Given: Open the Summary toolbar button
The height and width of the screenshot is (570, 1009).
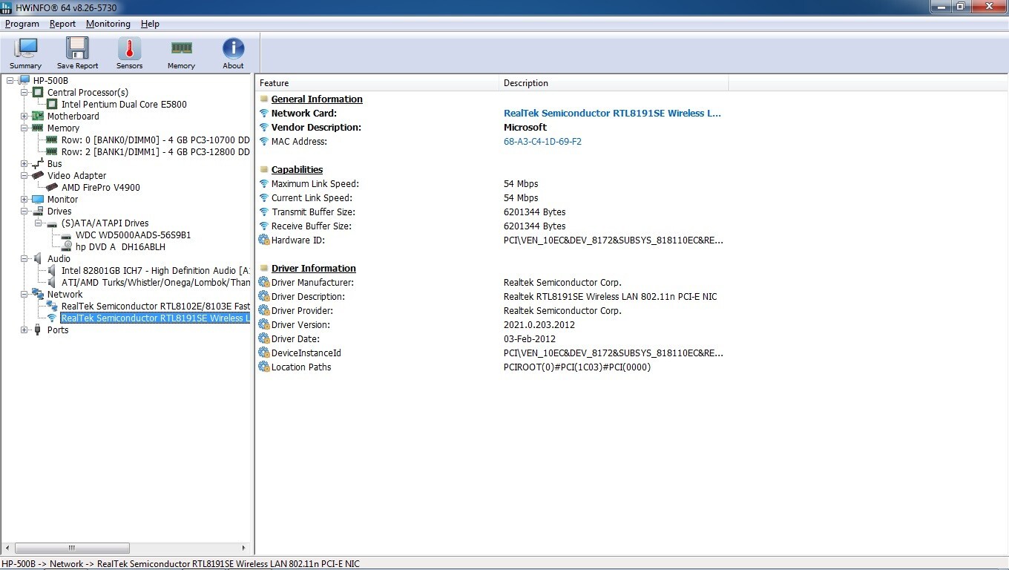Looking at the screenshot, I should click(x=25, y=53).
